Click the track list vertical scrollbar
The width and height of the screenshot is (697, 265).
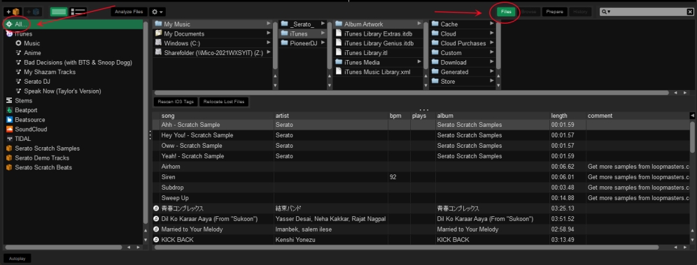(x=693, y=137)
